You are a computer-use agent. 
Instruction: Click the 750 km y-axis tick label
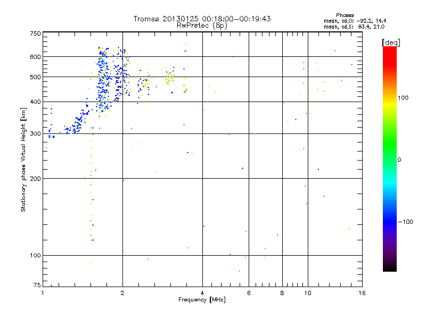[x=35, y=33]
